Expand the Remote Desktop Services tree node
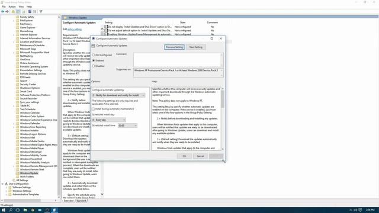379x213 pixels. point(14,73)
